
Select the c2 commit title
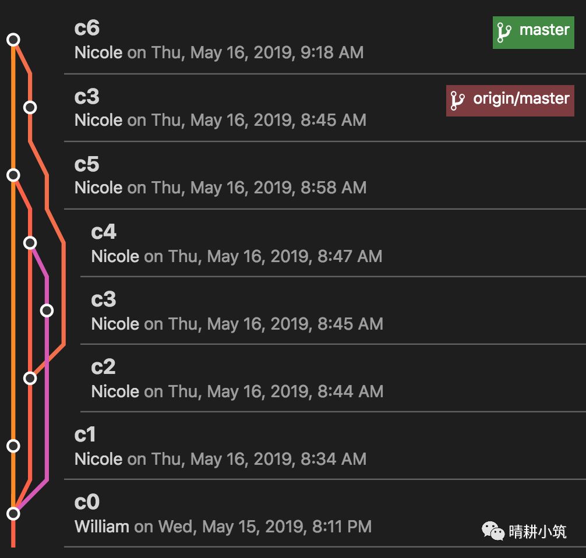(x=104, y=367)
